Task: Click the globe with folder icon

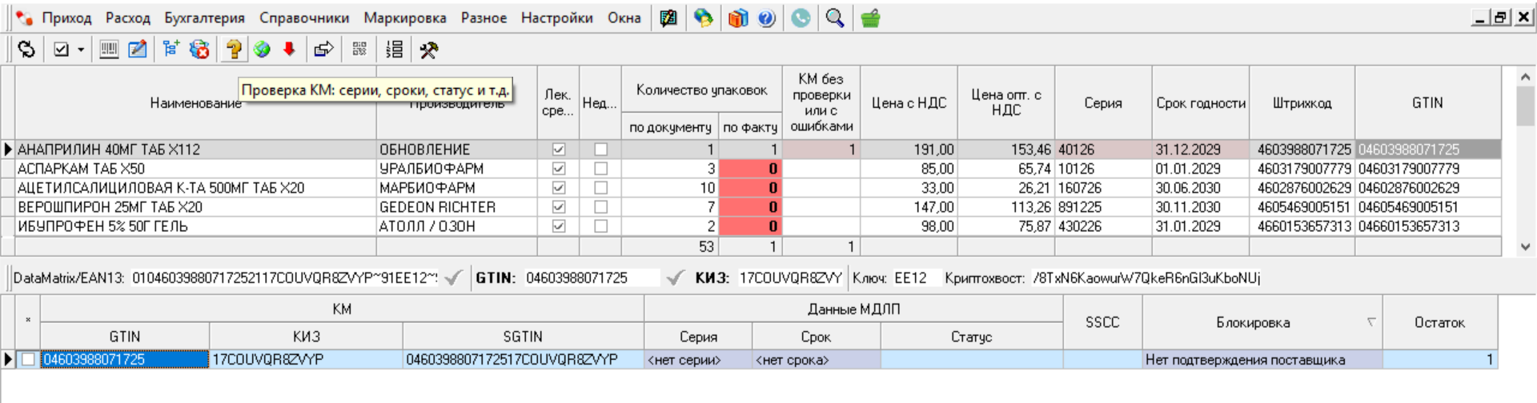Action: tap(704, 18)
